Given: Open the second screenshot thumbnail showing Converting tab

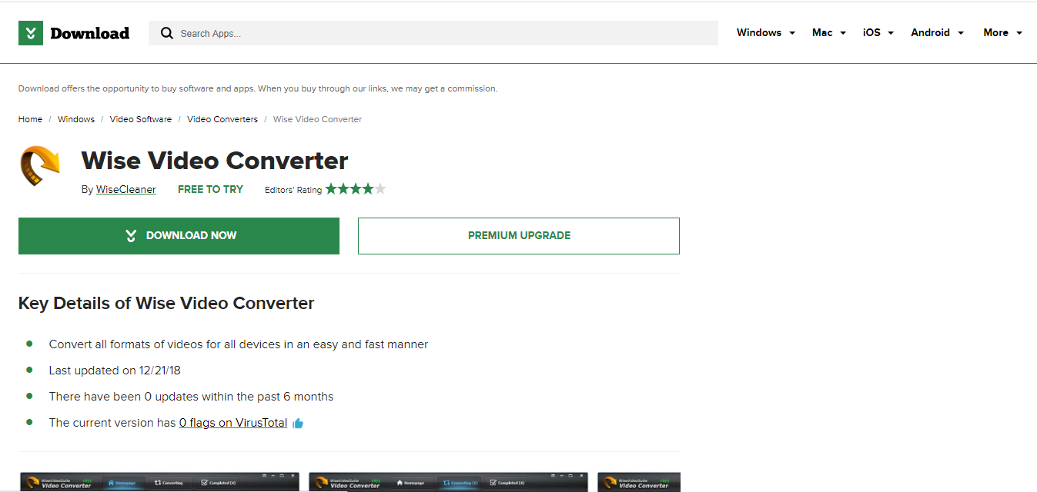Looking at the screenshot, I should point(448,482).
